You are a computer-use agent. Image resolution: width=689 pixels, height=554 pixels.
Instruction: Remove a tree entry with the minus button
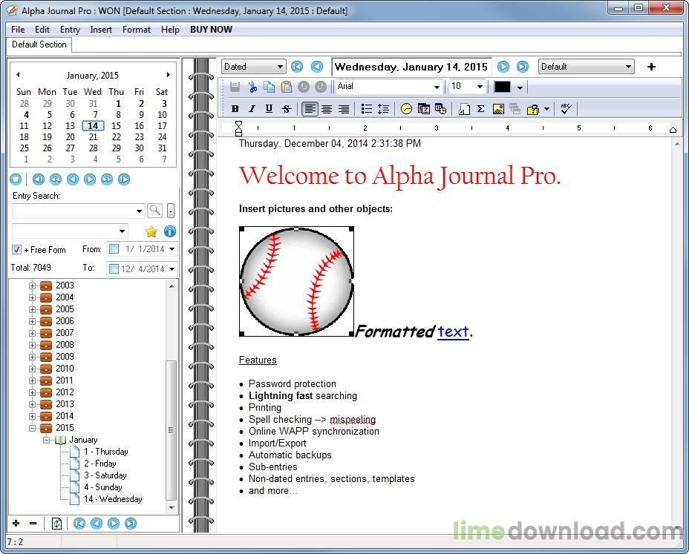pos(33,524)
